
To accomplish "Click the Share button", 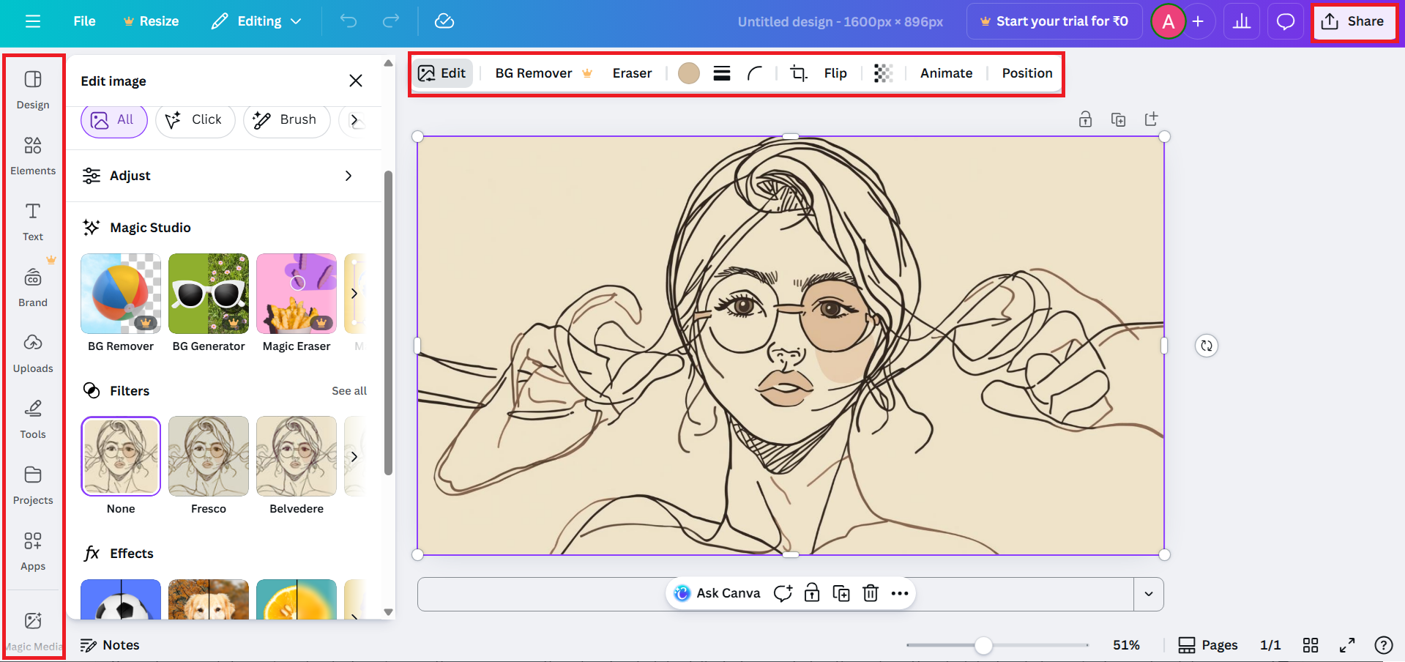I will coord(1353,22).
